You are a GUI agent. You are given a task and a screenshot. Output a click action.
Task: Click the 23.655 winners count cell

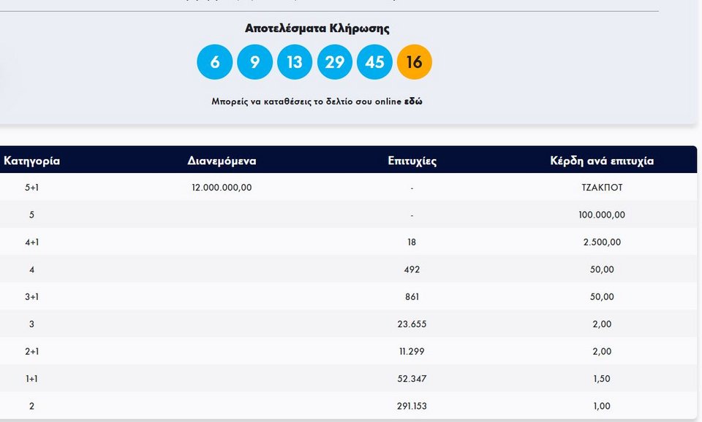(412, 324)
